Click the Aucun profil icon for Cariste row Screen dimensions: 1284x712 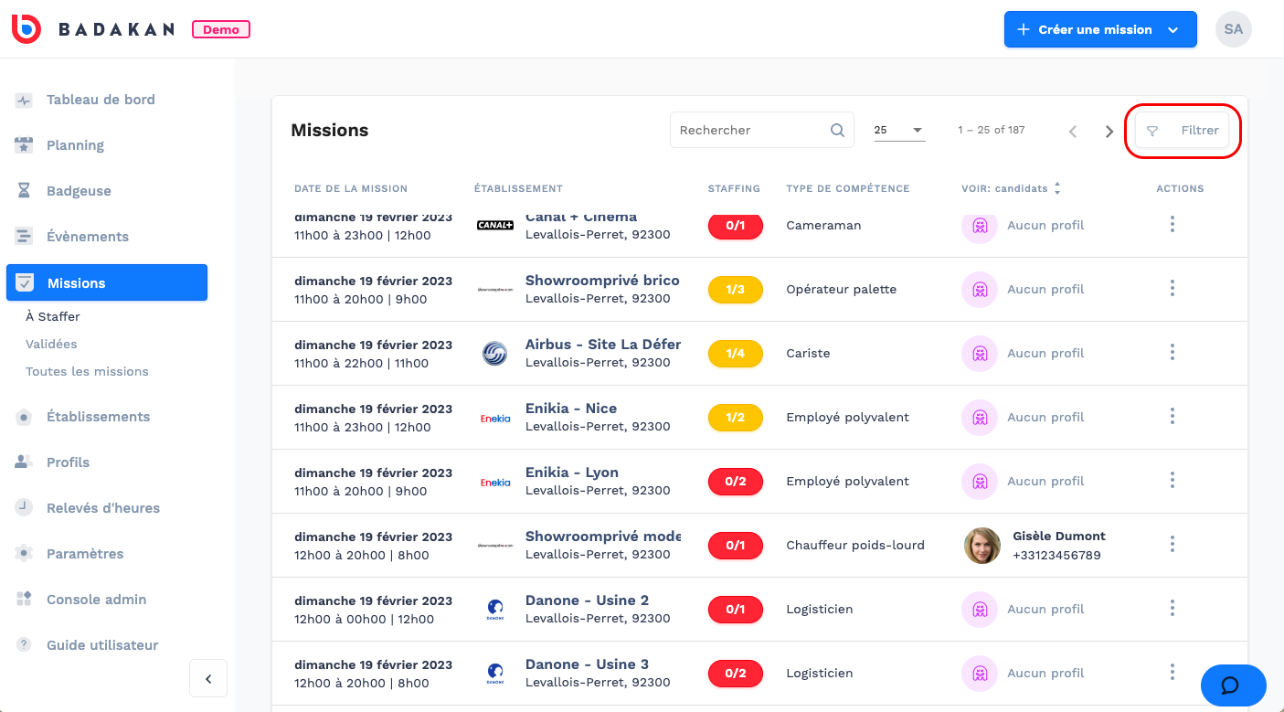[x=980, y=354]
